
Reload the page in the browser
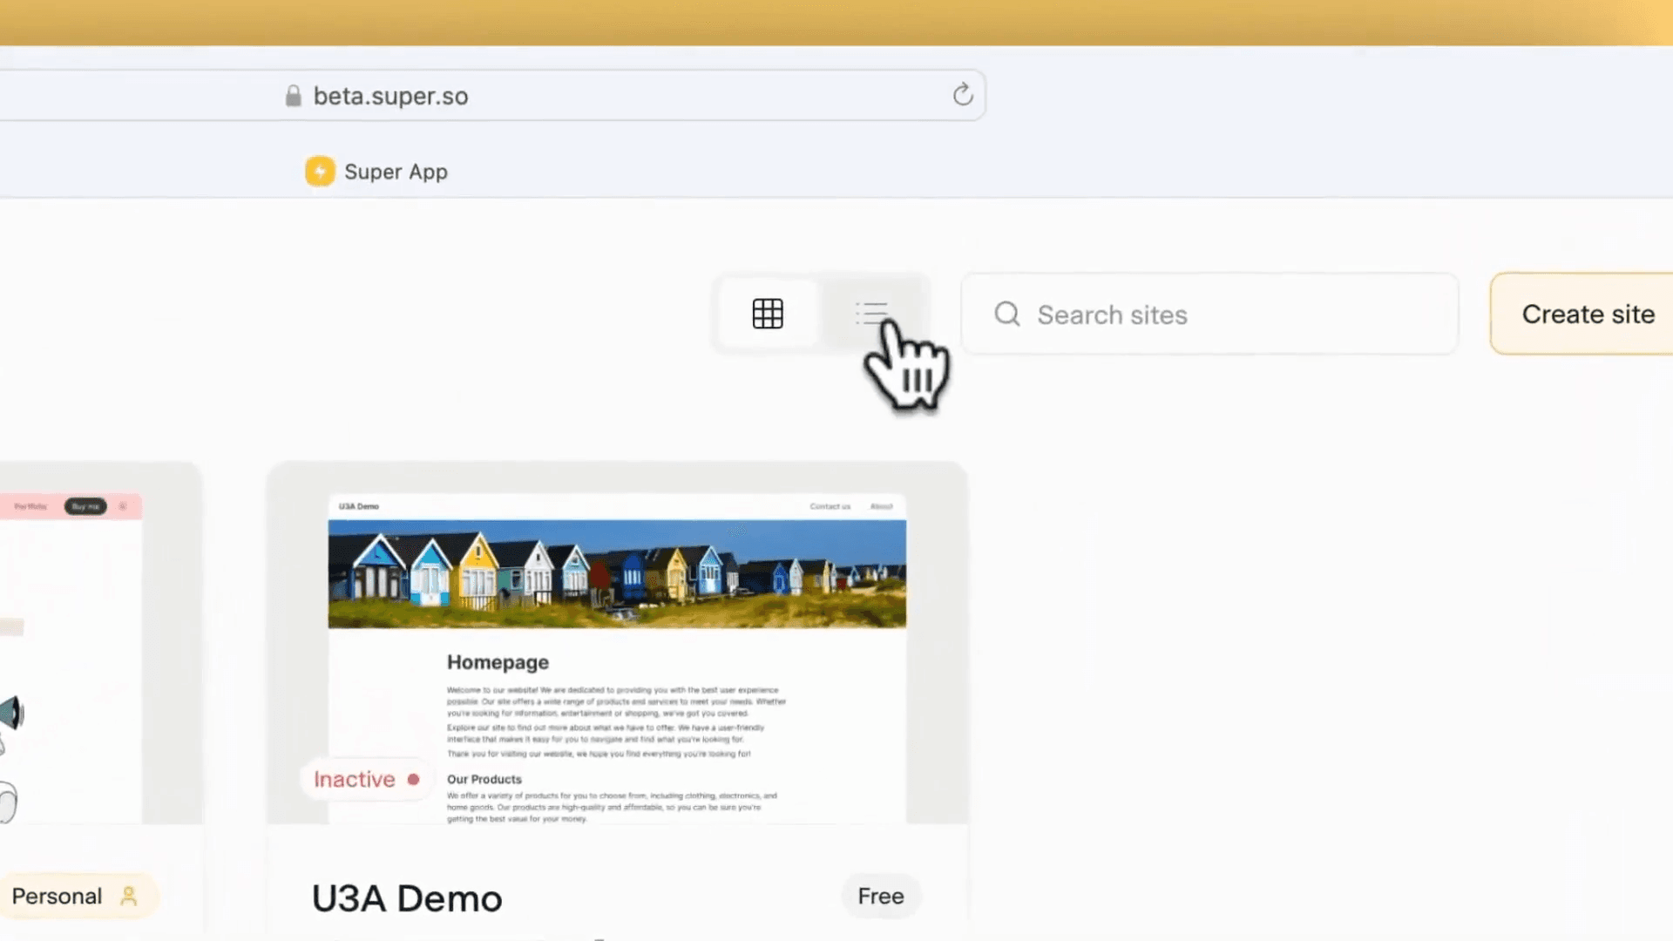(x=962, y=94)
